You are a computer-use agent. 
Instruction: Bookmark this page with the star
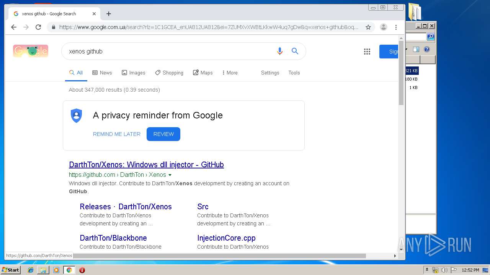tap(368, 27)
